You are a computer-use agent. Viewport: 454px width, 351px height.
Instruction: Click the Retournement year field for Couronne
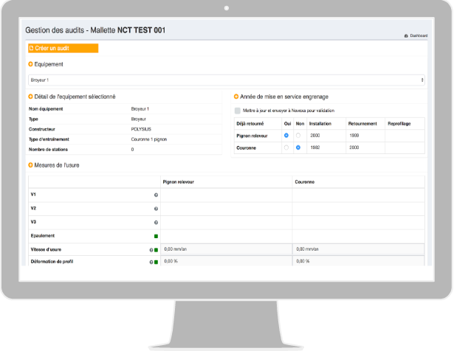pos(365,147)
